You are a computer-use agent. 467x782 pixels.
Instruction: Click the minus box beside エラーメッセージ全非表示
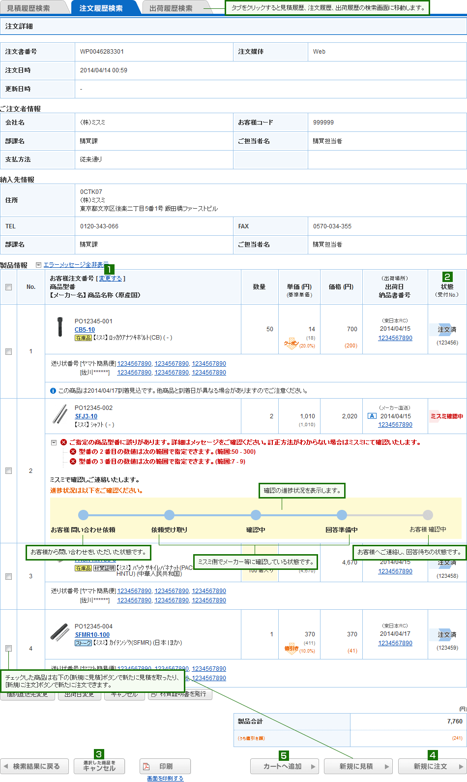tap(38, 265)
